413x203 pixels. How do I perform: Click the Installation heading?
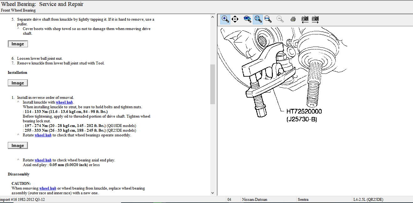(x=18, y=73)
